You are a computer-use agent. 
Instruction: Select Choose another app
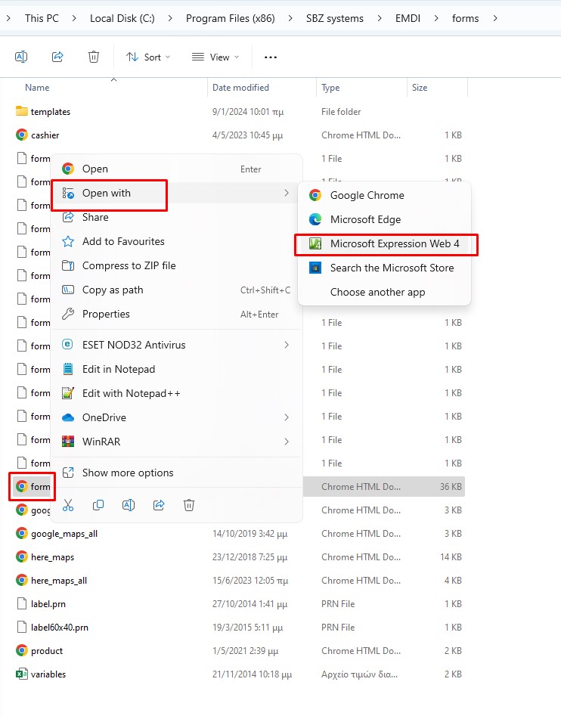click(384, 293)
